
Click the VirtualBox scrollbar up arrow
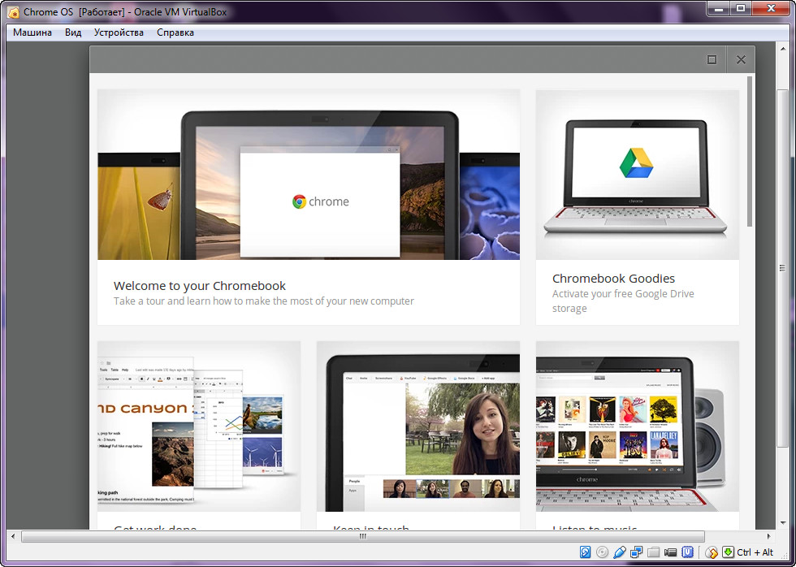point(781,48)
